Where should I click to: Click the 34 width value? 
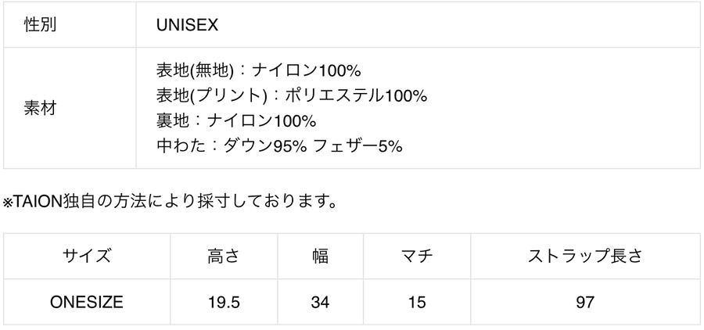pos(319,302)
